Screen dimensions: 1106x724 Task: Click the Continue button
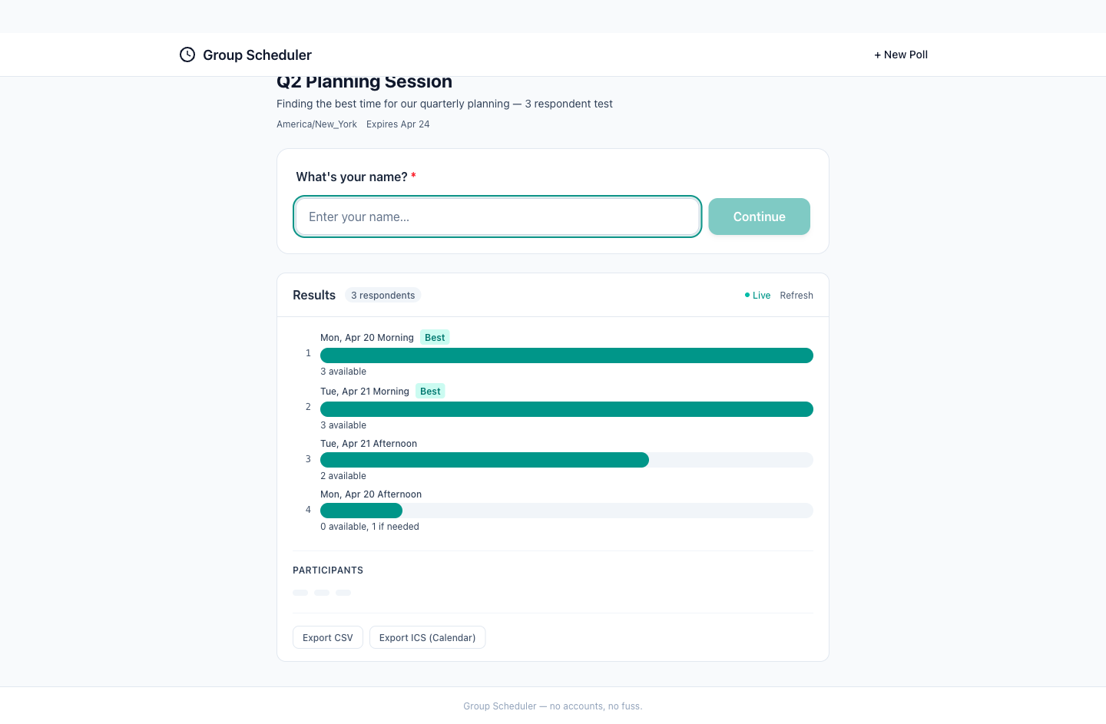point(759,217)
